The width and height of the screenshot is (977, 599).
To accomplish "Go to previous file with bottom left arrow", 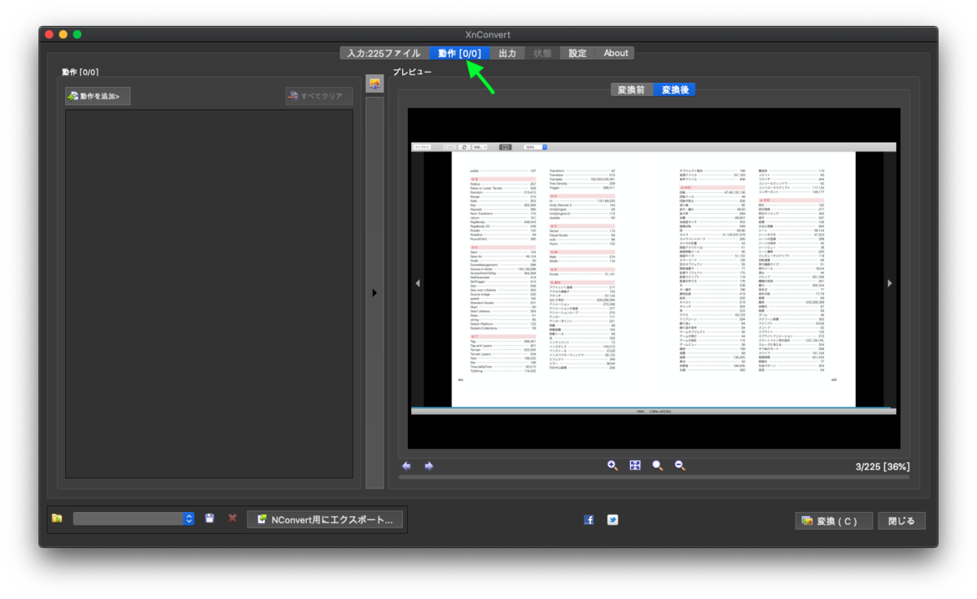I will point(407,466).
